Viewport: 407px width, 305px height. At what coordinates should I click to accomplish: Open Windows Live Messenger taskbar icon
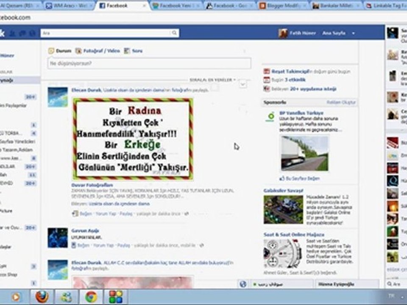[x=67, y=297]
